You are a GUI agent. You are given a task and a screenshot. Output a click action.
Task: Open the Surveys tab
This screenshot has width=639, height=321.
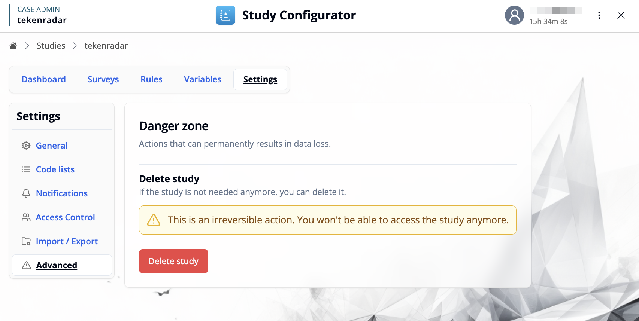(x=103, y=79)
